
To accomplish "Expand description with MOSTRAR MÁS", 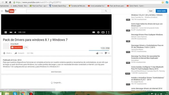I will (x=56, y=72).
